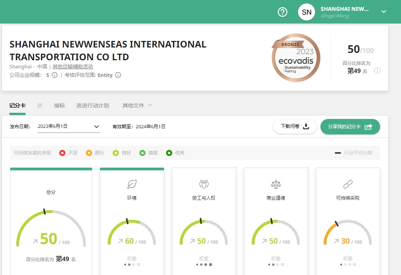This screenshot has width=401, height=275.
Task: Click the 有效期至: 2024年6月1日 text
Action: 139,127
